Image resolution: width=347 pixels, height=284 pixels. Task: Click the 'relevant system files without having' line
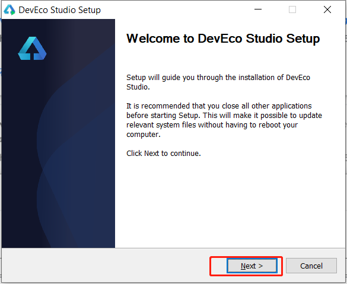point(212,125)
